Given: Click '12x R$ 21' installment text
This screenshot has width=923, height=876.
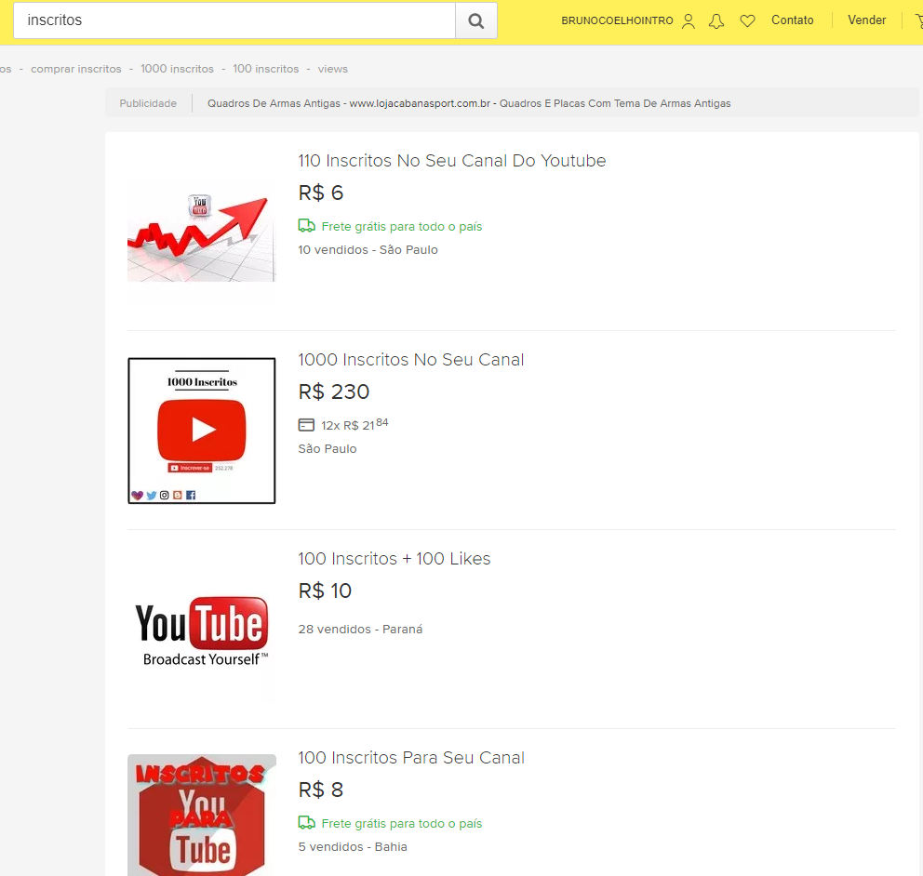Looking at the screenshot, I should click(x=354, y=424).
